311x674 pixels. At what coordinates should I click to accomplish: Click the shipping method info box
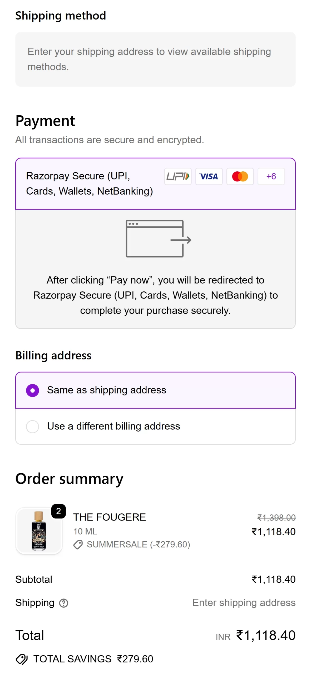pyautogui.click(x=155, y=59)
